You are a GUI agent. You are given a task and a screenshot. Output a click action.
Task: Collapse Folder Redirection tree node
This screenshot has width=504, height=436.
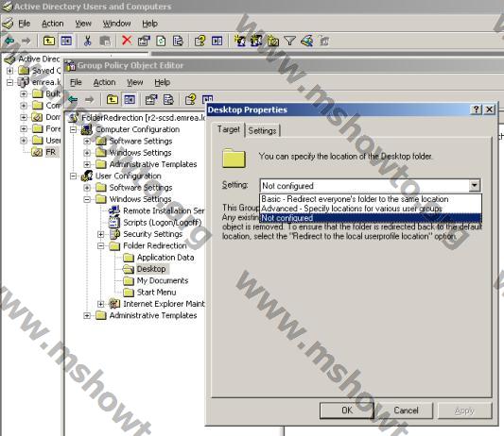point(101,246)
